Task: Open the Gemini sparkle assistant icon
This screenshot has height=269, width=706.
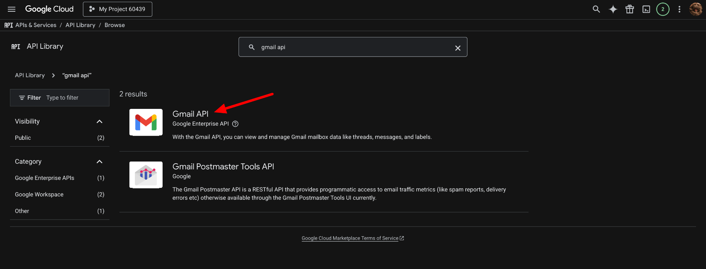Action: pyautogui.click(x=613, y=9)
